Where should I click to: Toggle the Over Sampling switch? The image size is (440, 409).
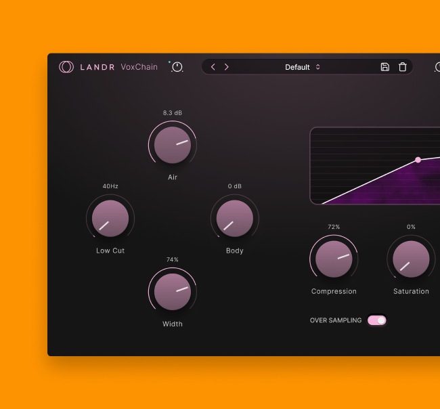[377, 320]
